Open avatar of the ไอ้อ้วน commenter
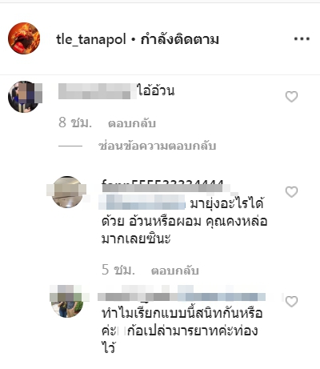Image resolution: width=320 pixels, height=369 pixels. [x=24, y=97]
